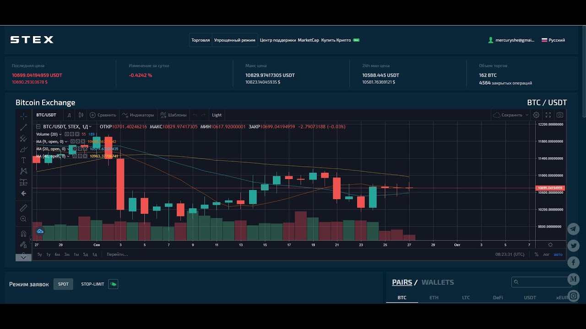Hide the Volume (20) indicator eye

[67, 134]
